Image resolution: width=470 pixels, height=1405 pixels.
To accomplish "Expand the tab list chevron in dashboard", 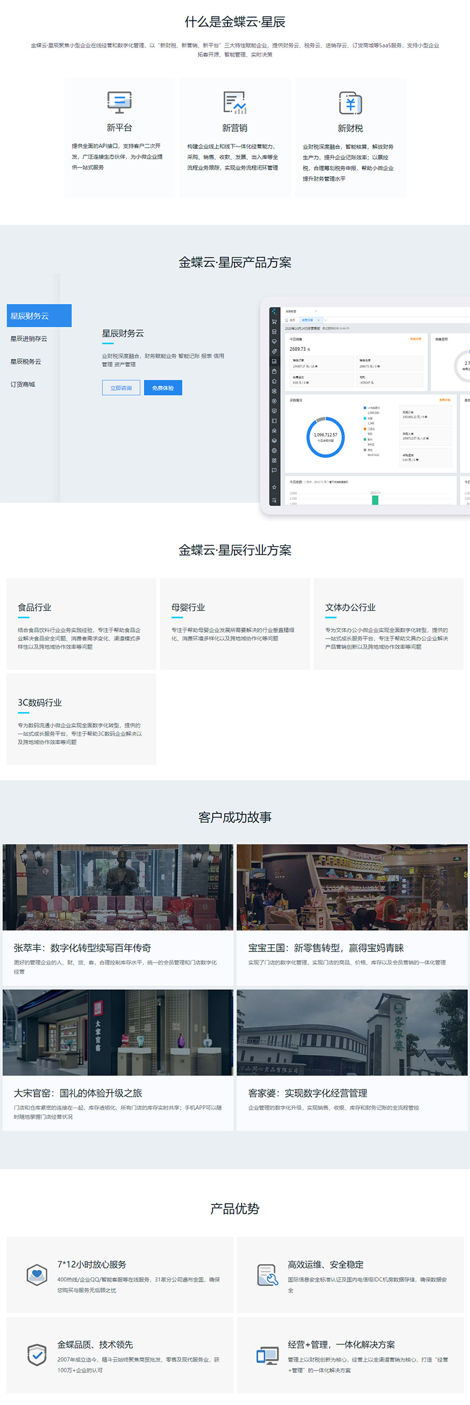I will (x=324, y=320).
